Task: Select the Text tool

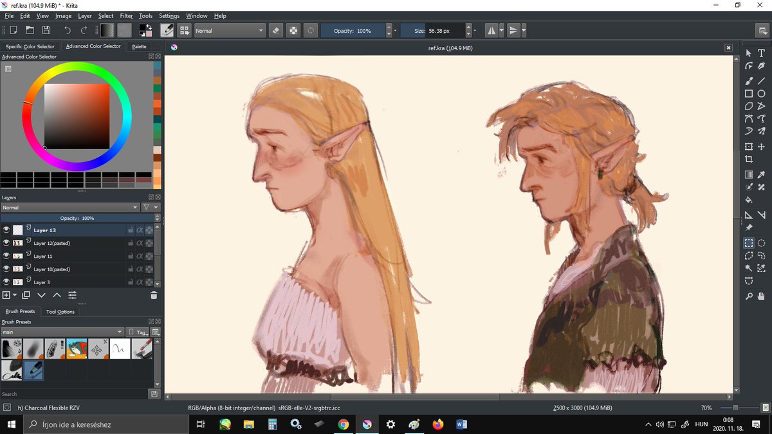Action: pyautogui.click(x=762, y=53)
